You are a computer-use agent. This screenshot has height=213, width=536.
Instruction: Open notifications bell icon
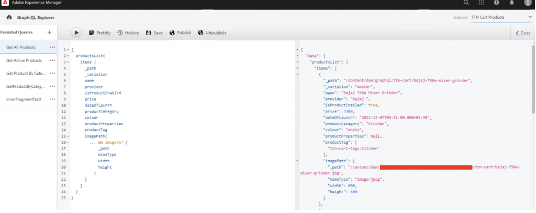tap(512, 3)
